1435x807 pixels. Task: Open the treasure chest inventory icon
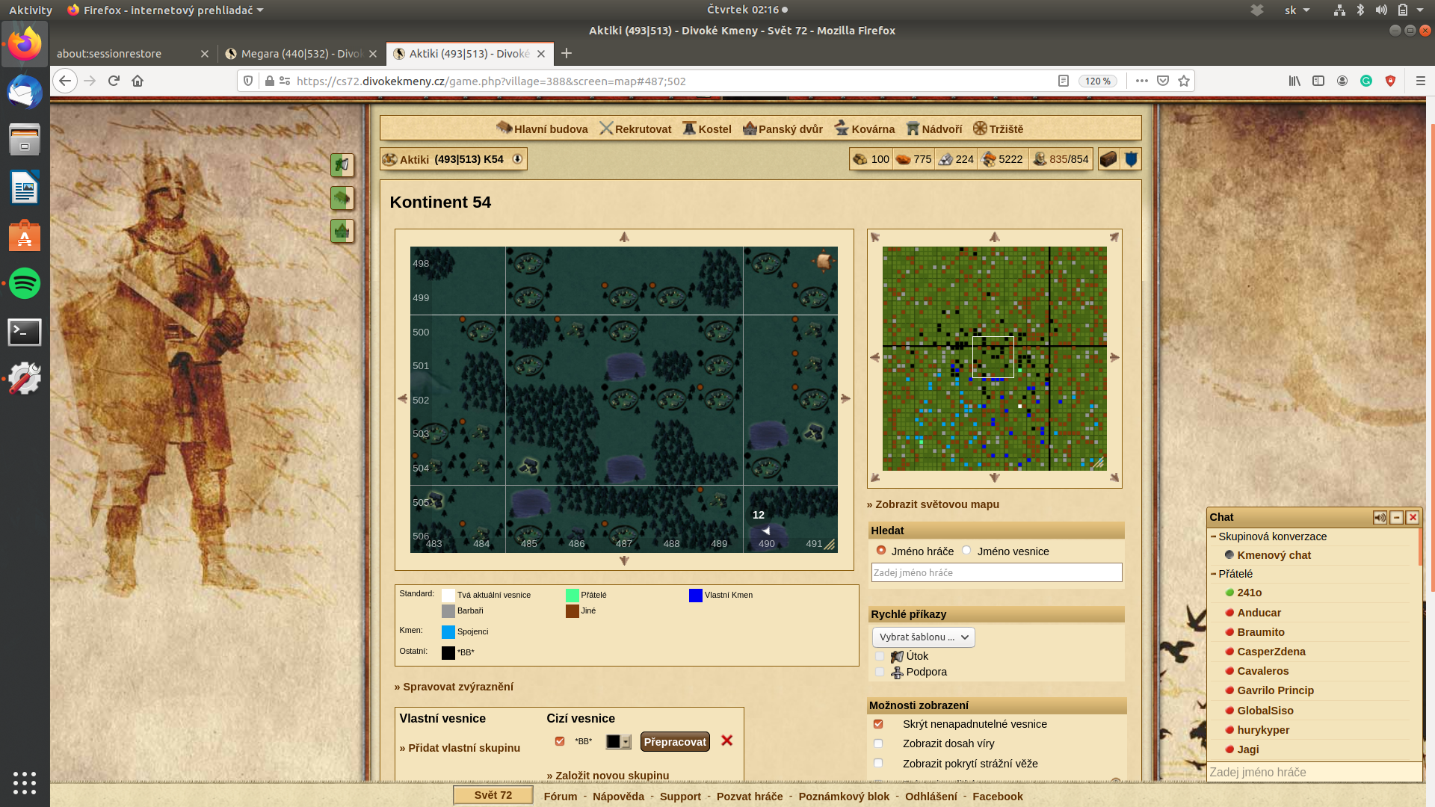[x=1108, y=159]
